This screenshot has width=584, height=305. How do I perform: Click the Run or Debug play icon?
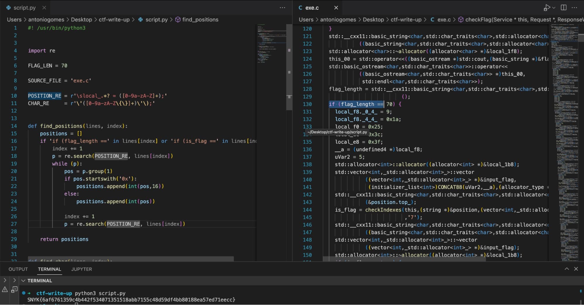pyautogui.click(x=547, y=8)
